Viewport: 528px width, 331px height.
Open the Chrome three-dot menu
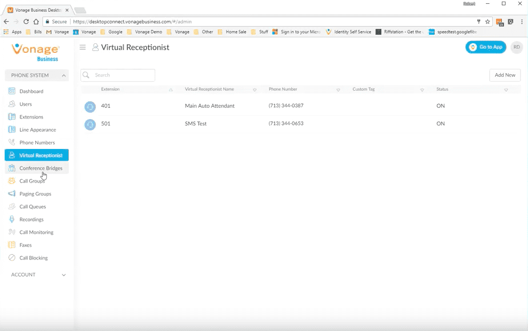coord(522,21)
